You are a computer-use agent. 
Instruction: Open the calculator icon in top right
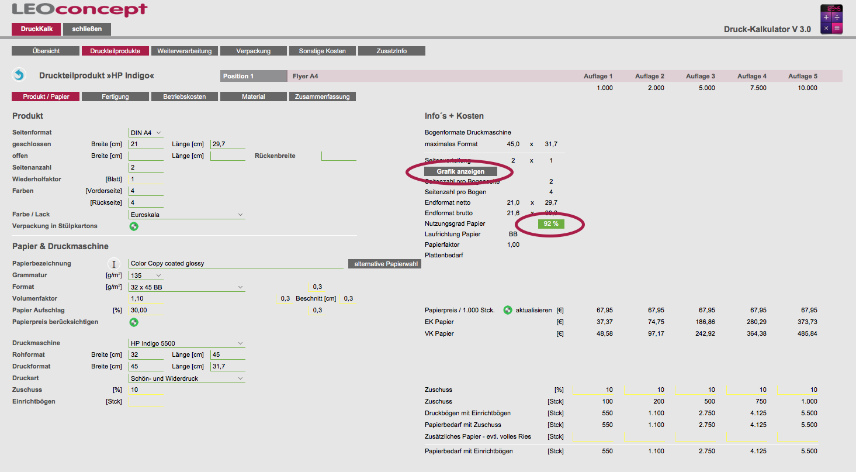tap(831, 20)
